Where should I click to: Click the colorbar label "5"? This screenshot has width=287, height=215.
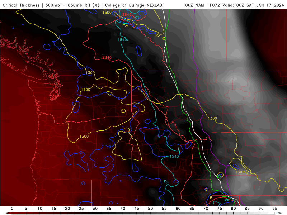(x=26, y=209)
